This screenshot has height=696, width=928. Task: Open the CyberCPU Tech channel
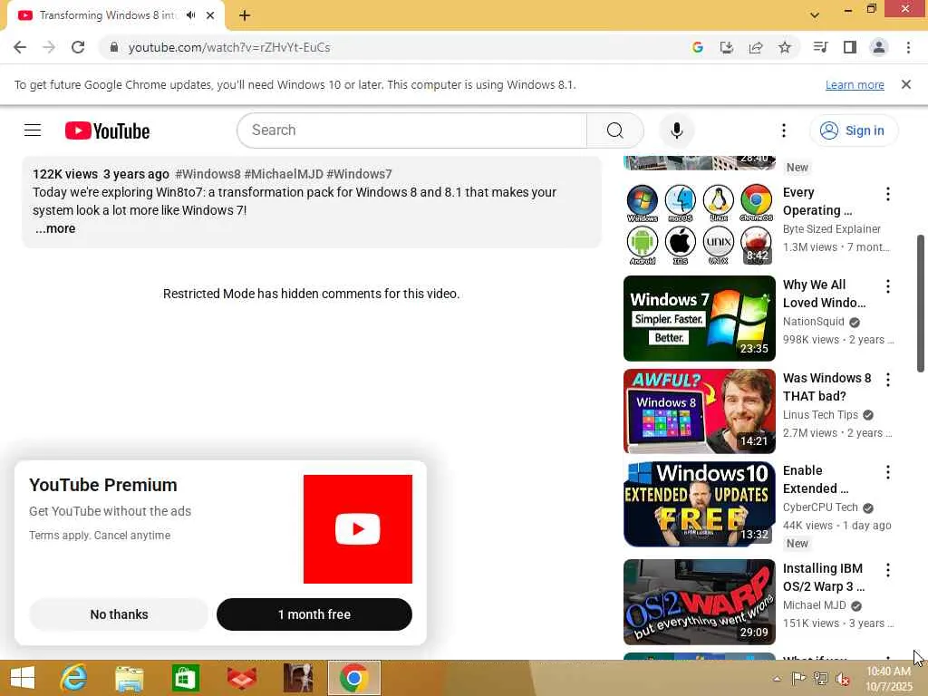[820, 507]
